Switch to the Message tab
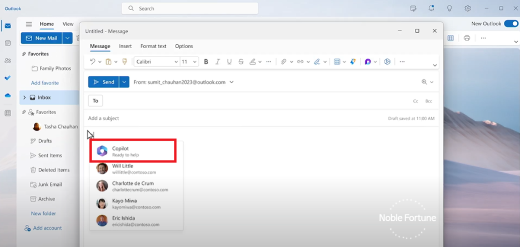This screenshot has width=520, height=247. pyautogui.click(x=100, y=47)
